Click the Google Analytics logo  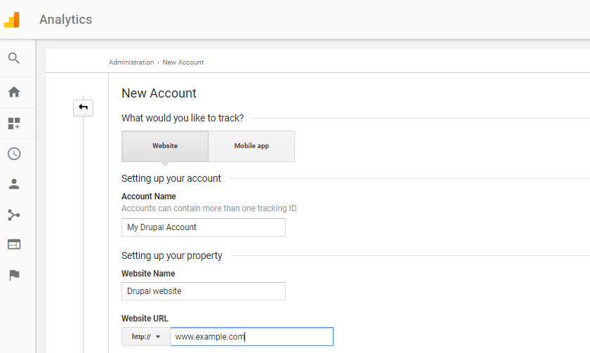click(x=13, y=20)
